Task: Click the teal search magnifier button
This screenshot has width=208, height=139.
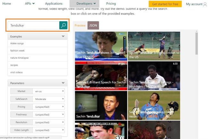Action: (63, 25)
